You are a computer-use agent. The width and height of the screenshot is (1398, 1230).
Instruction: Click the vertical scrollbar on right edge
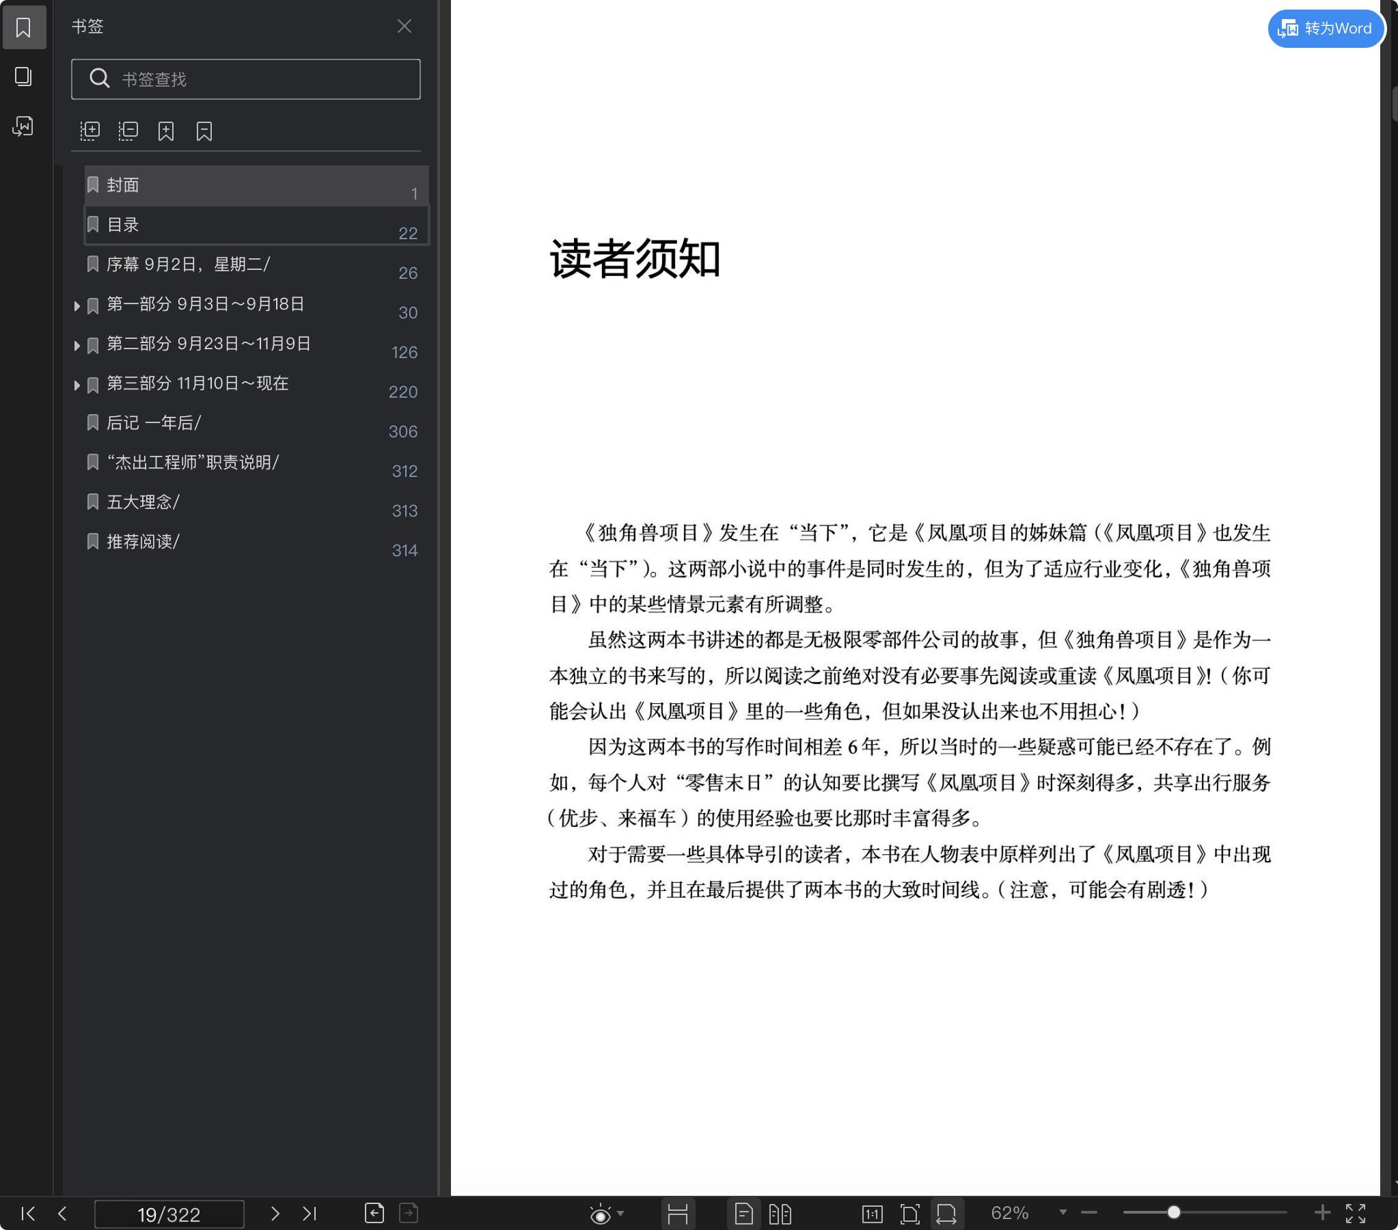click(x=1394, y=102)
